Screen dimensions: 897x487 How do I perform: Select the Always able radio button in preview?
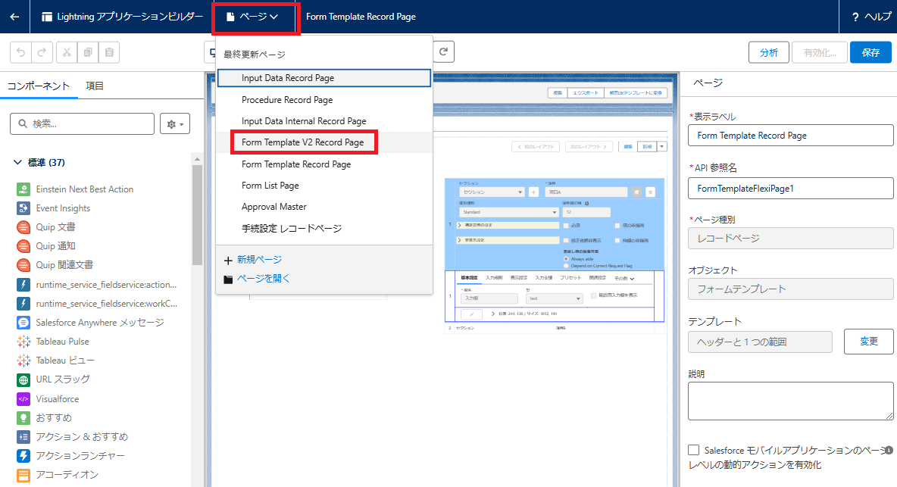point(566,259)
